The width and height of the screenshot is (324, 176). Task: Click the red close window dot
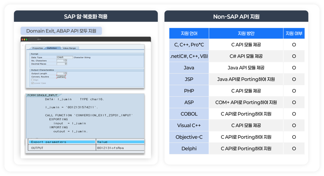[x=22, y=40]
